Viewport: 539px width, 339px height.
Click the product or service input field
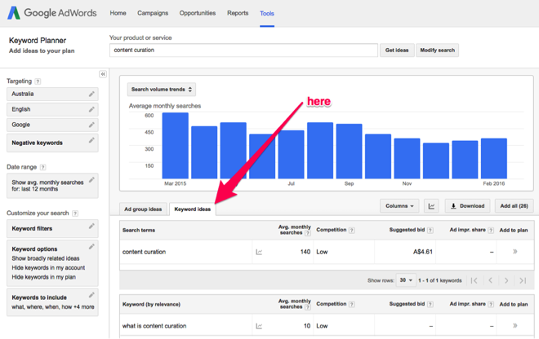(243, 50)
